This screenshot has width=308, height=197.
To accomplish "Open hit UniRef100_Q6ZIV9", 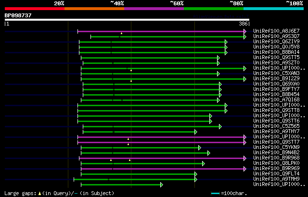I will point(276,41).
